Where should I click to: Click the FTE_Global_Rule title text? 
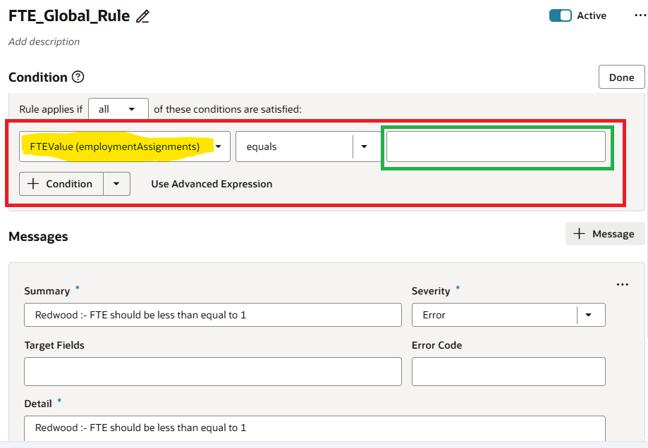pos(69,16)
